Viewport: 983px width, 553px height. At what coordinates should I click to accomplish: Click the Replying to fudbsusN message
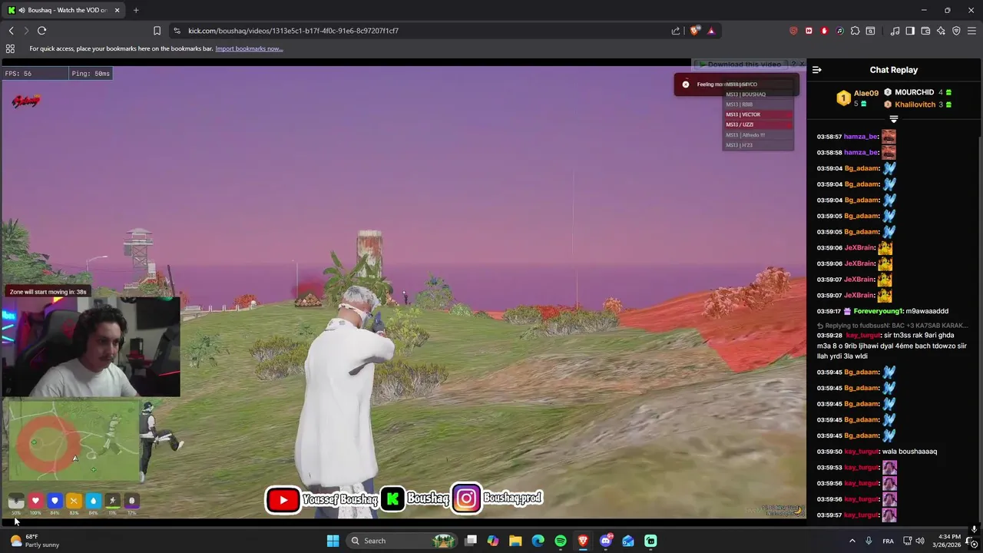tap(892, 326)
